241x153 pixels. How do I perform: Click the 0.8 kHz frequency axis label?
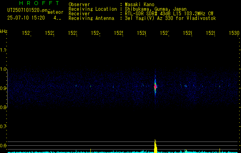pos(3,107)
